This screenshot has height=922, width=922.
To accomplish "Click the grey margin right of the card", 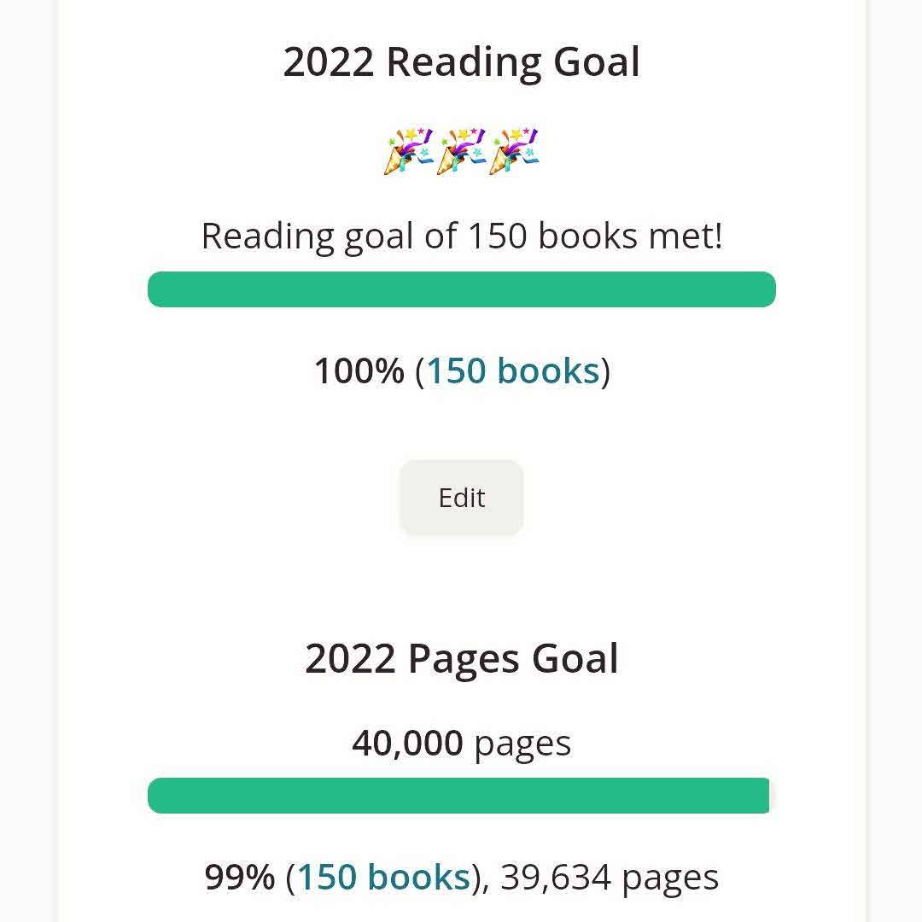I will click(x=895, y=461).
